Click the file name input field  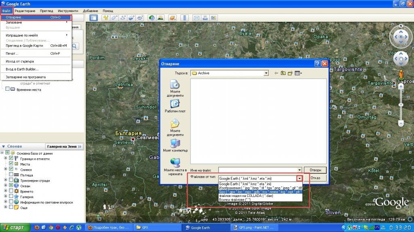point(258,170)
